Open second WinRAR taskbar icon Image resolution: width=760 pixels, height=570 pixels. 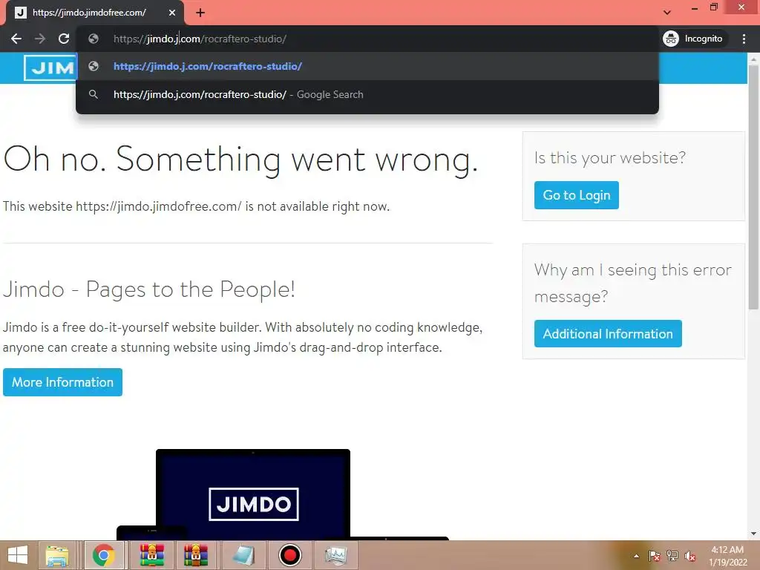coord(196,555)
